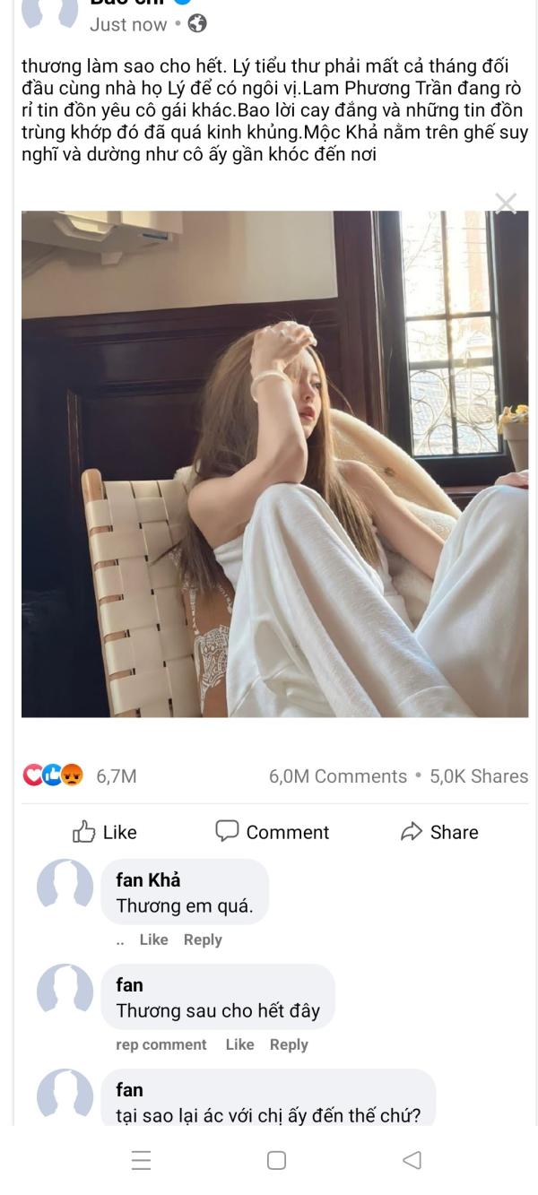Open Android recent apps menu lines
The width and height of the screenshot is (538, 1195).
(x=142, y=1160)
